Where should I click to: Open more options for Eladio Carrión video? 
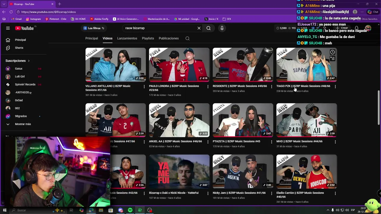pos(335,193)
